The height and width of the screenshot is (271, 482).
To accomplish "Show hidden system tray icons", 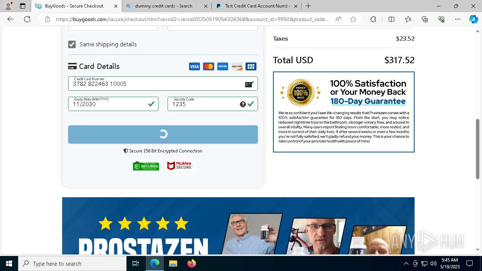I will (406, 263).
